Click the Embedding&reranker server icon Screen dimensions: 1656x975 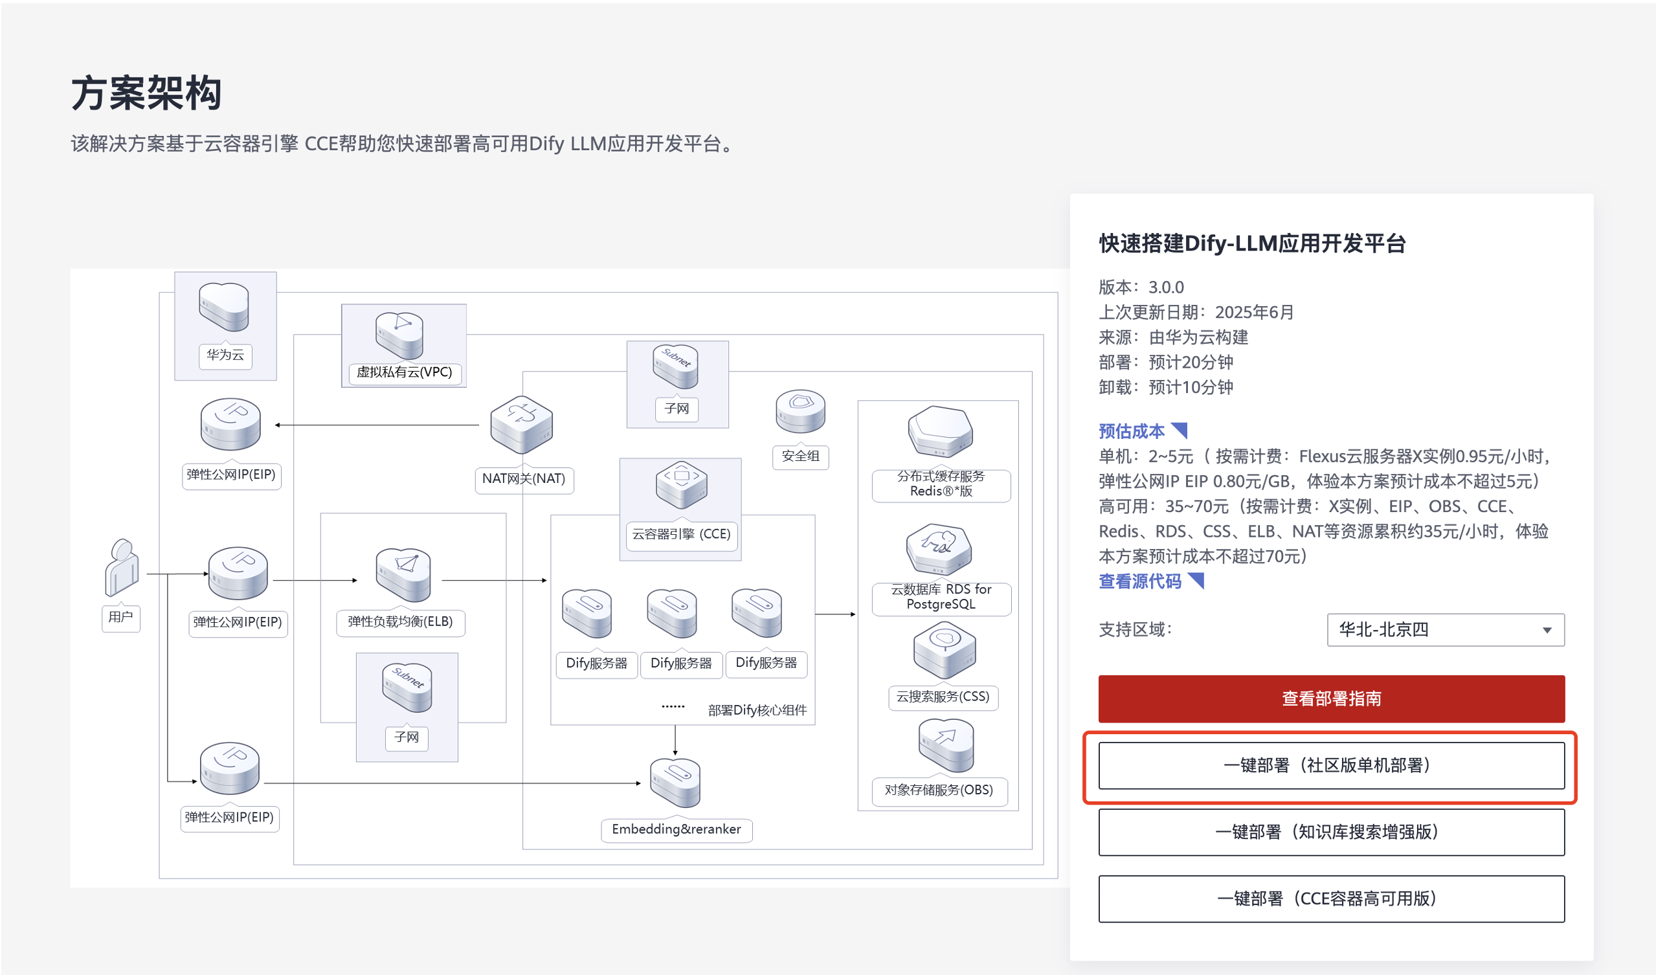point(675,783)
